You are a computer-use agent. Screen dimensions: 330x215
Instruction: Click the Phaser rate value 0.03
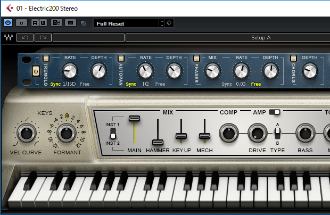(x=241, y=84)
